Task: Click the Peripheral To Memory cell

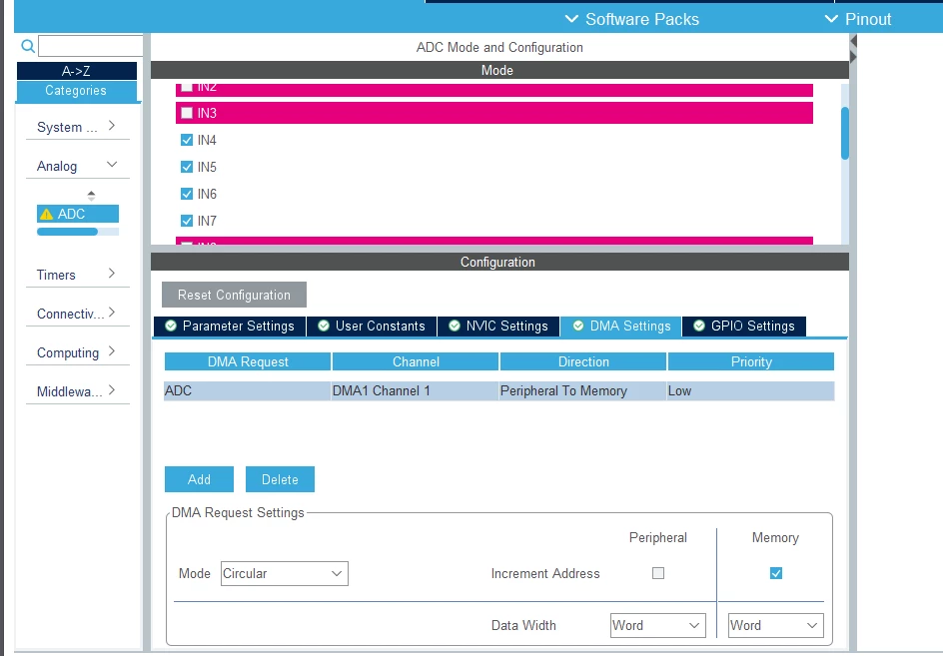Action: 582,390
